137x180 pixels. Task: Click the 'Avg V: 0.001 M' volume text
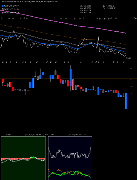pos(109,6)
